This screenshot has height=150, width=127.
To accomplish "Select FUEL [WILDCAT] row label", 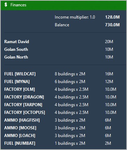I will coord(20,74).
